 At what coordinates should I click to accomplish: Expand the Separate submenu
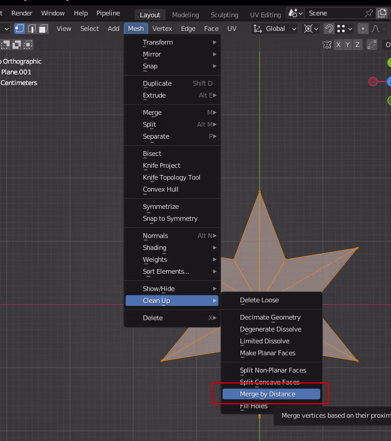172,136
